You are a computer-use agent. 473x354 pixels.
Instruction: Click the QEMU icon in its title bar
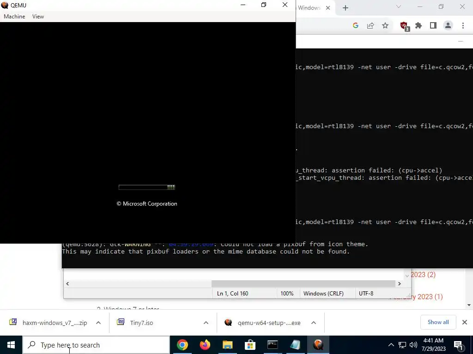pos(5,5)
